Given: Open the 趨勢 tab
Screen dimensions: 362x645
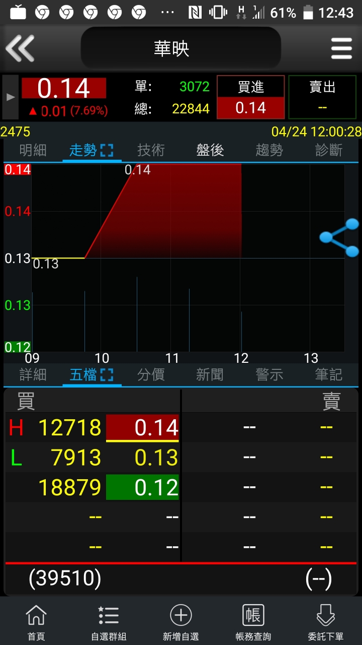Looking at the screenshot, I should [x=269, y=150].
